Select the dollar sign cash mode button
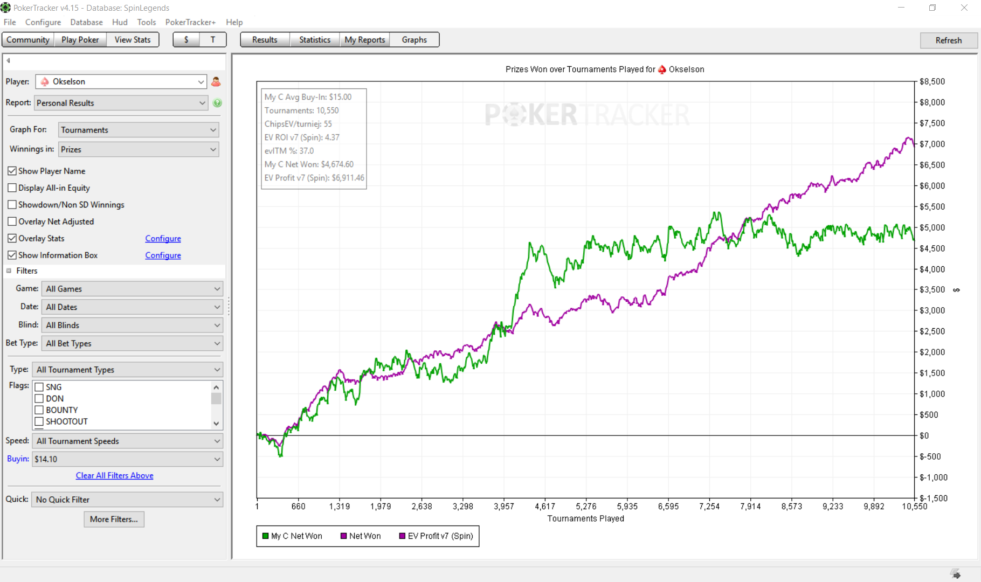This screenshot has width=981, height=582. [186, 40]
